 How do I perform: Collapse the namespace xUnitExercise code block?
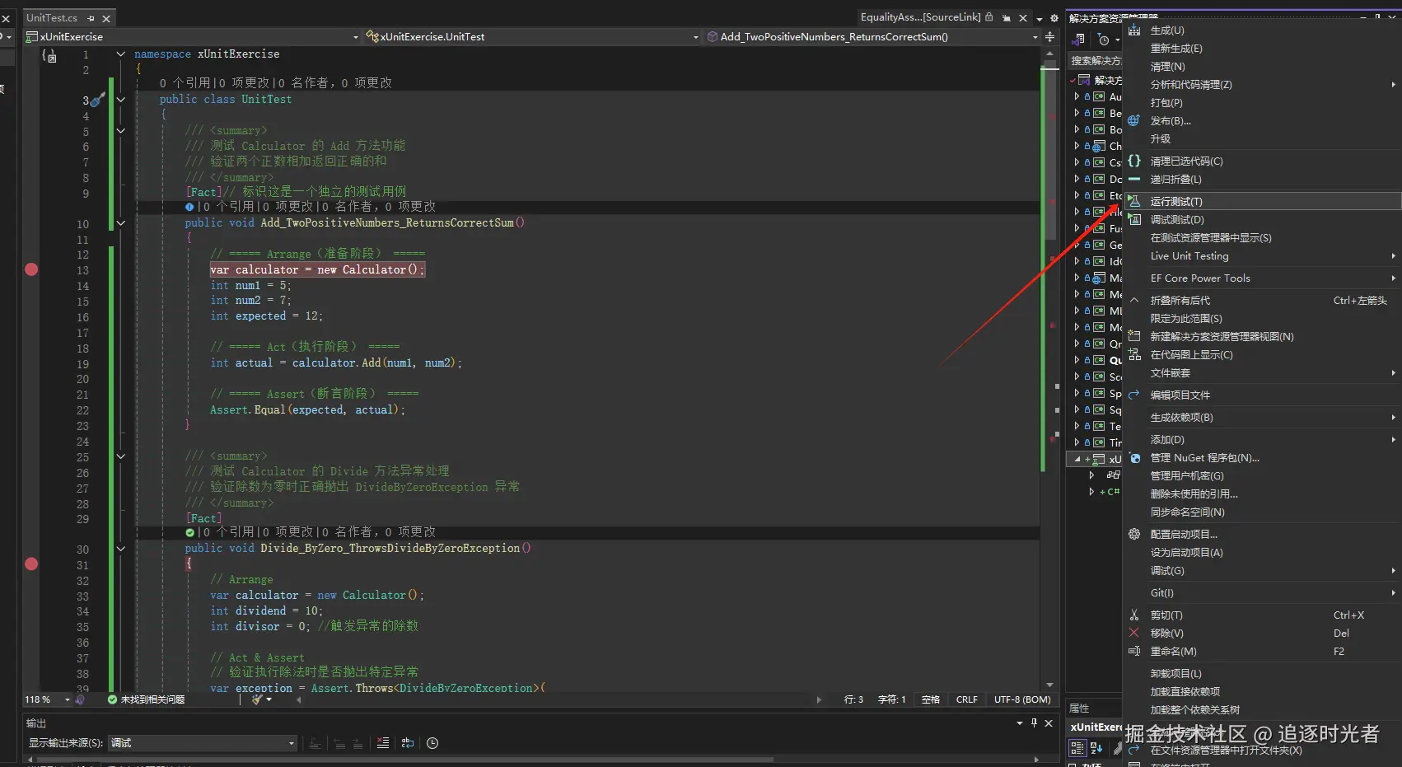tap(121, 54)
